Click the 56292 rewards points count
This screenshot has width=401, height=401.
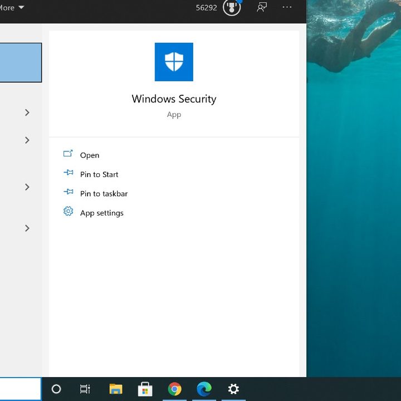[207, 8]
